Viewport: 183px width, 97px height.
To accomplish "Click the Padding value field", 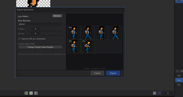I will 36,29.
